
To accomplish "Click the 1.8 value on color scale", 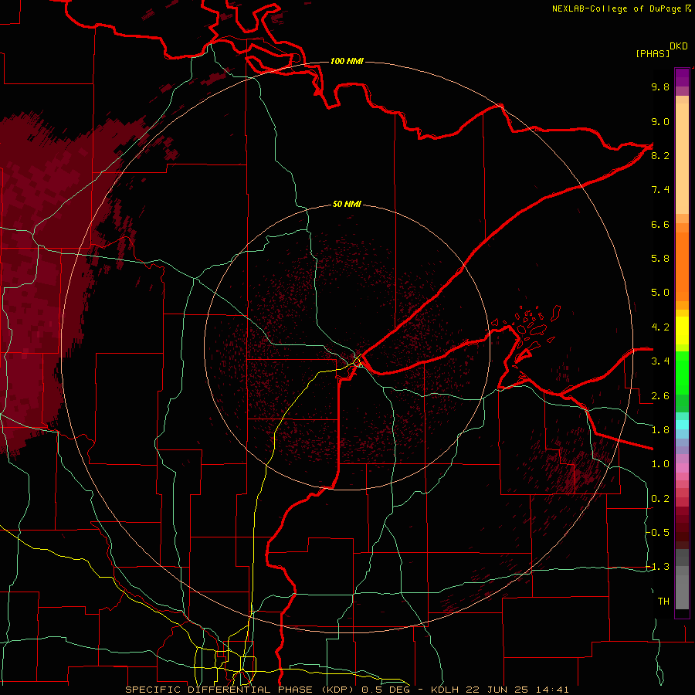I will 660,430.
